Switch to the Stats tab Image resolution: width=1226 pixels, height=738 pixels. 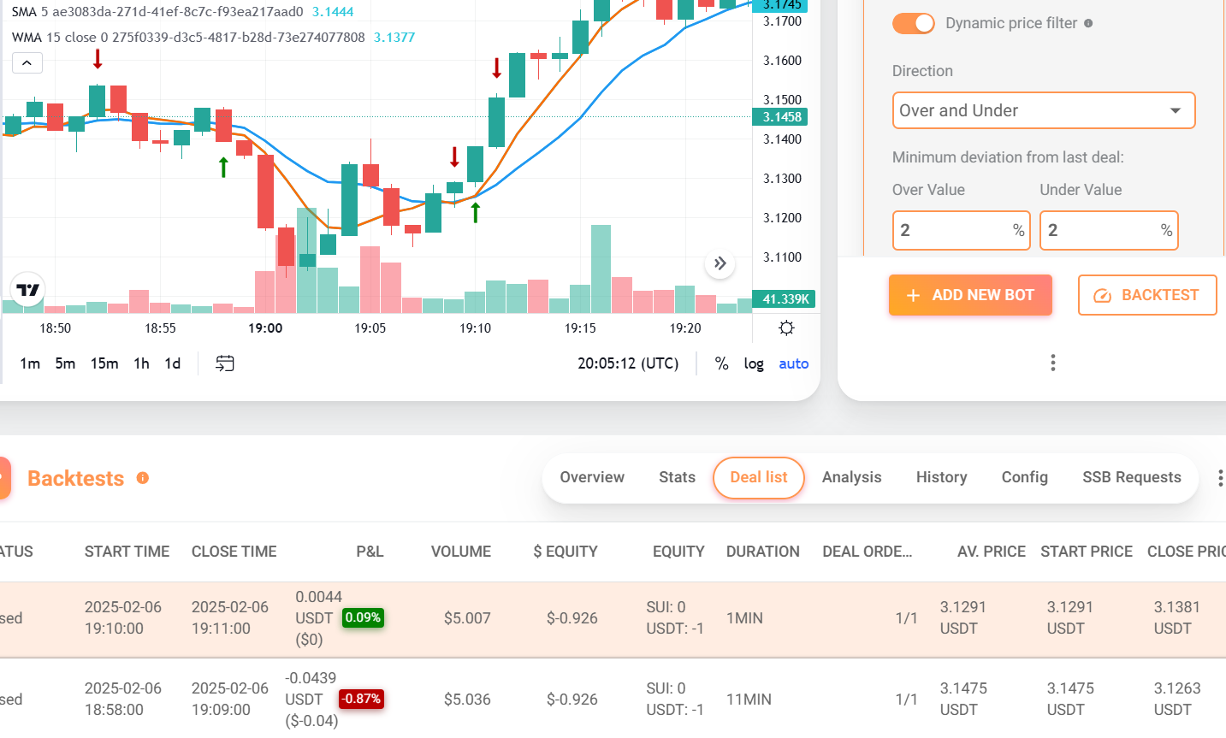point(677,477)
